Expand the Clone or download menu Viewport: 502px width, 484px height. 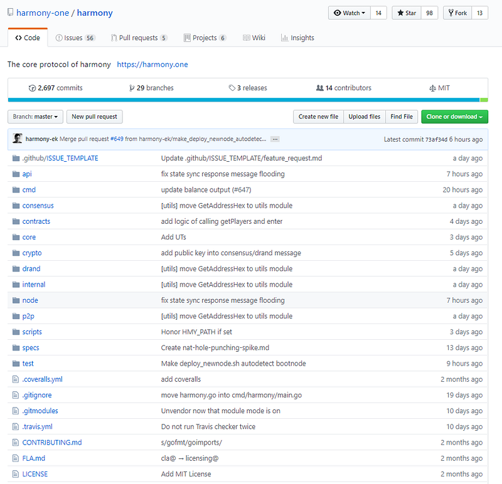coord(454,117)
